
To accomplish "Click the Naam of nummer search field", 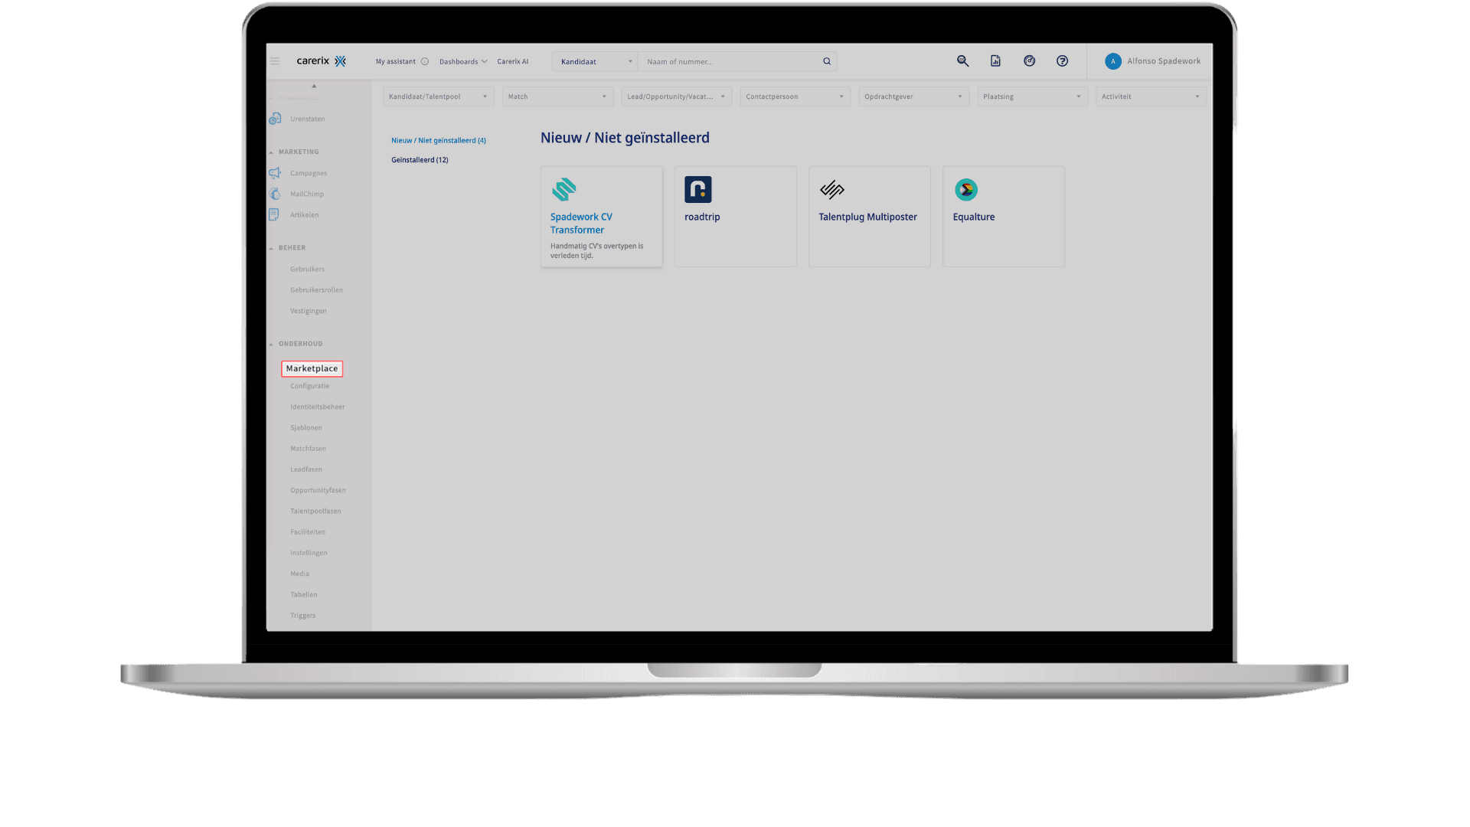I will click(x=727, y=61).
